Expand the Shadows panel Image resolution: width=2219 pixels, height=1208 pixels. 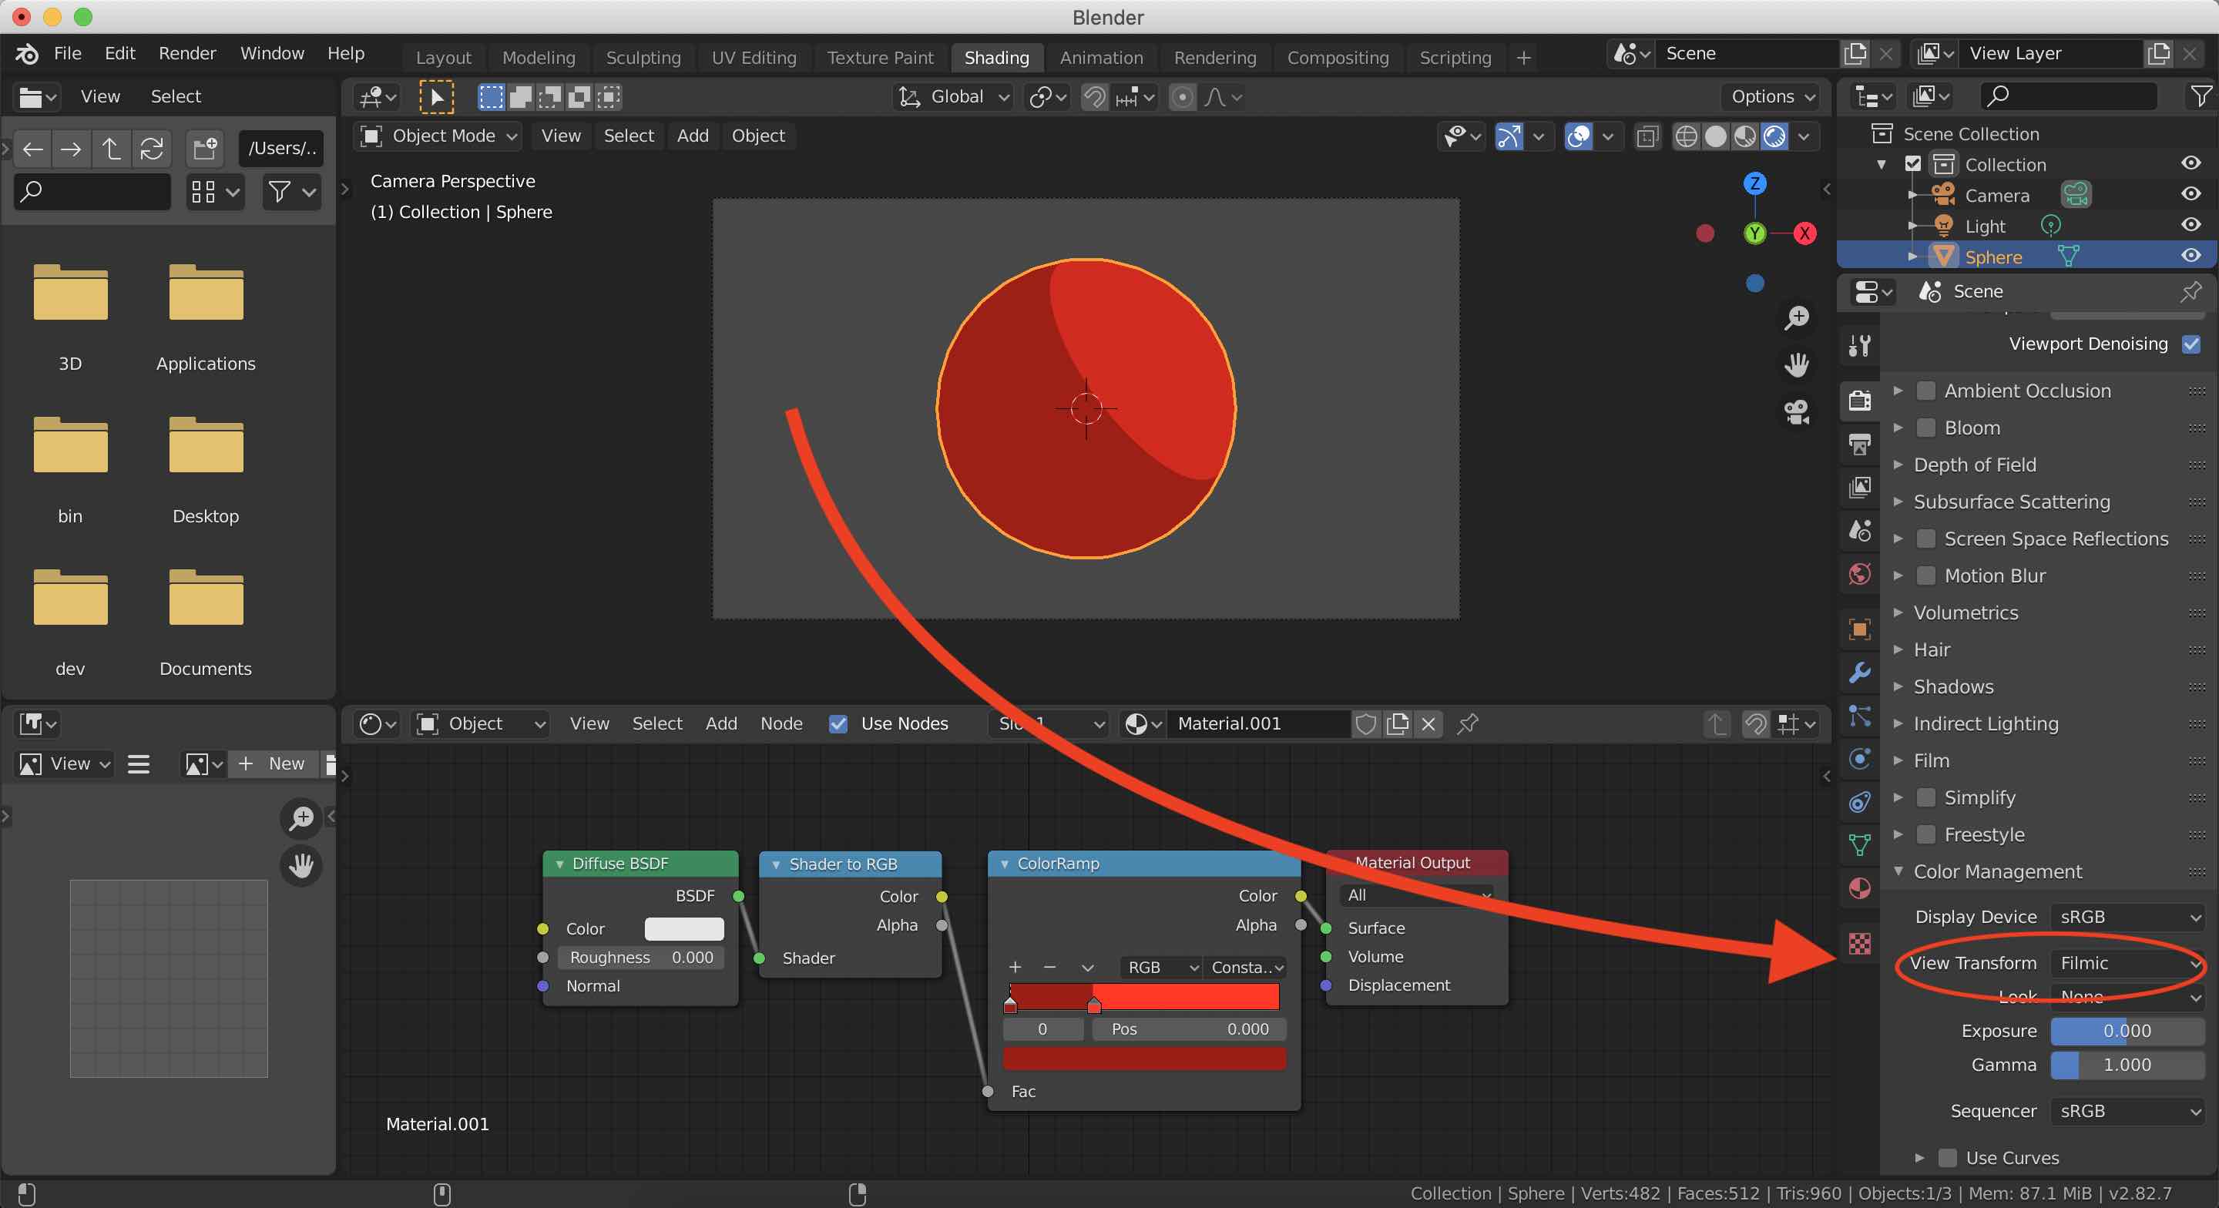(1953, 686)
